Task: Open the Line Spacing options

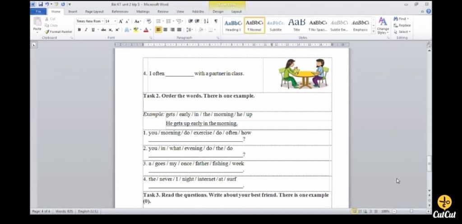Action: point(189,30)
